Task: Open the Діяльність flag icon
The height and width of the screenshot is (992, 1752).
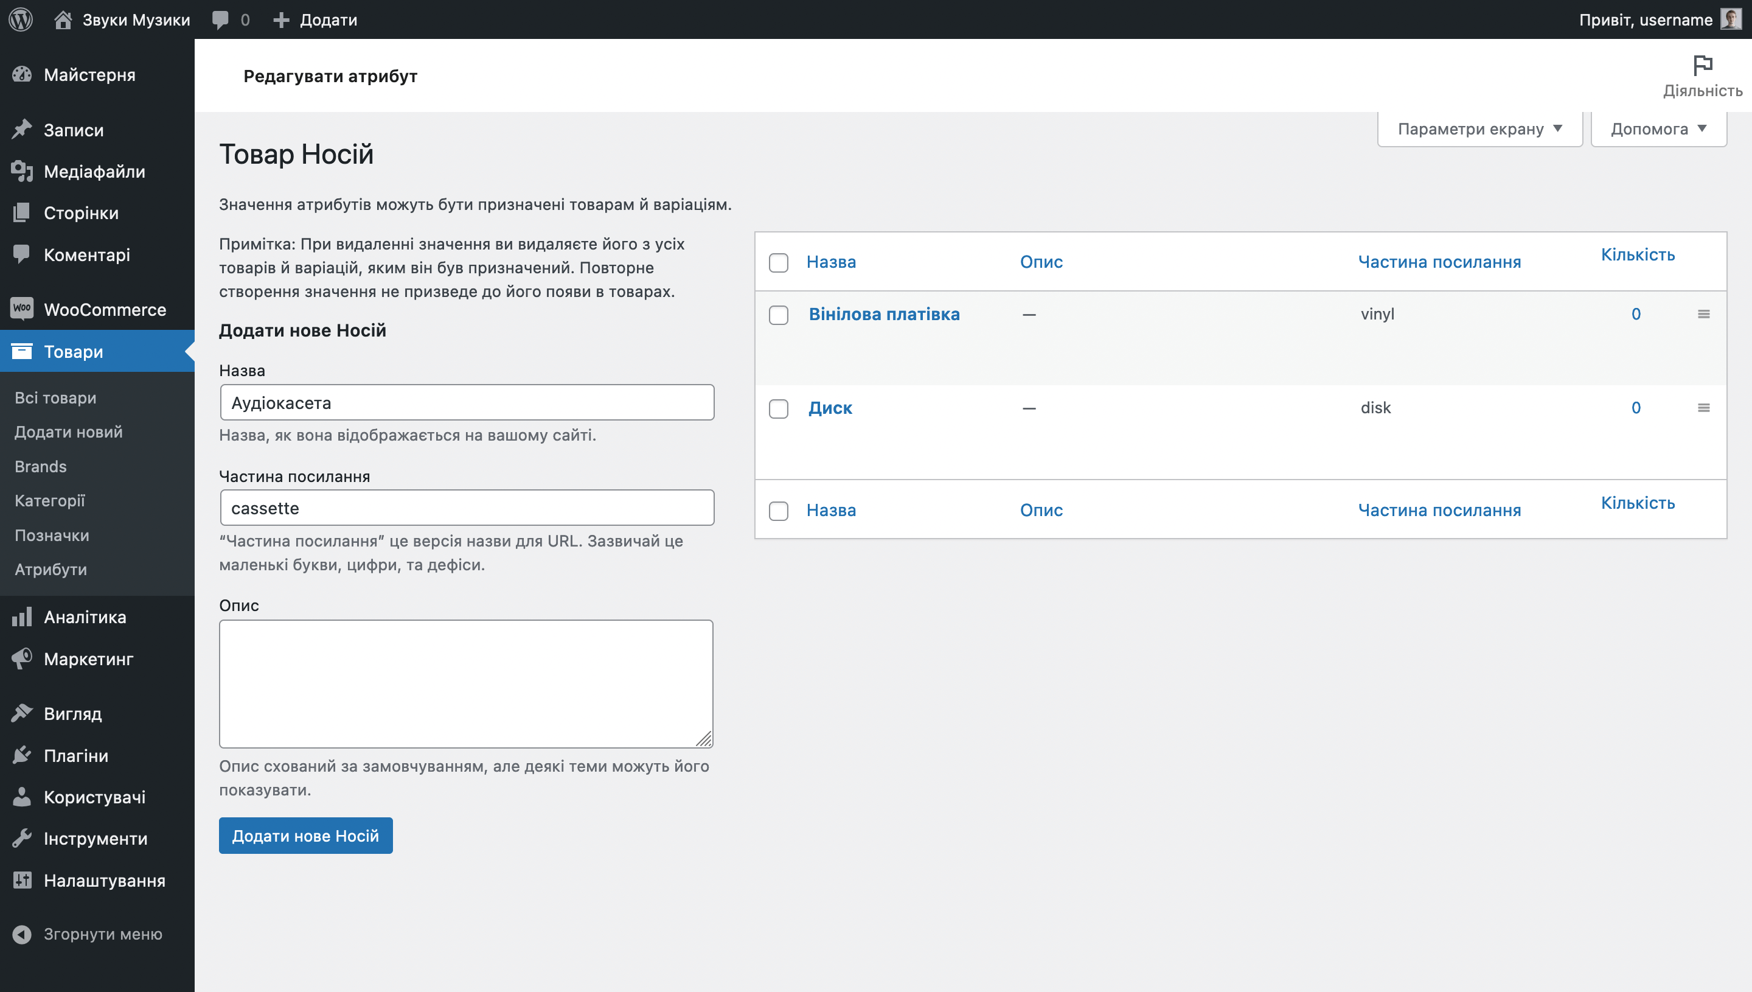Action: pyautogui.click(x=1702, y=65)
